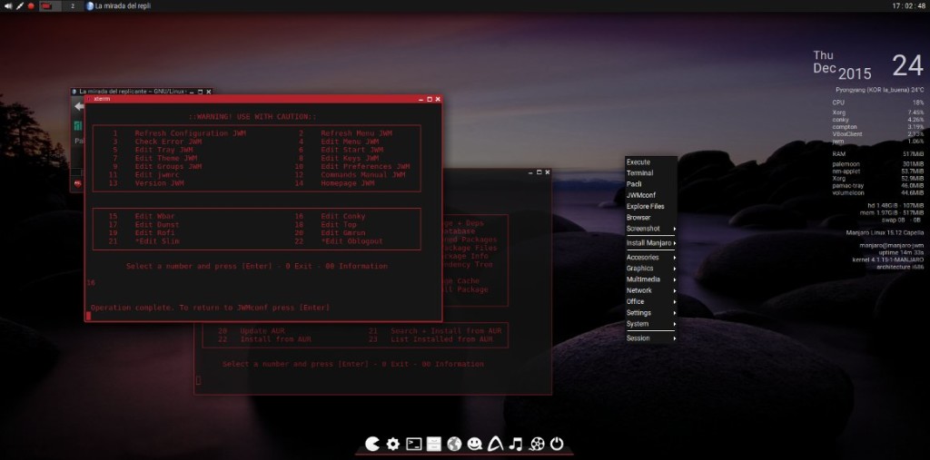The width and height of the screenshot is (930, 460).
Task: Expand the Graphics submenu
Action: 650,268
